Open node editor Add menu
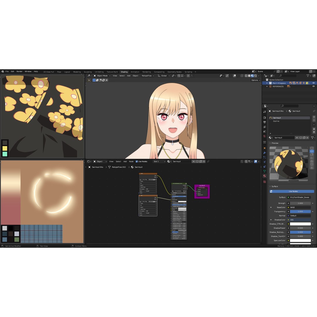Screen dimensions: 317x317 (x=125, y=161)
